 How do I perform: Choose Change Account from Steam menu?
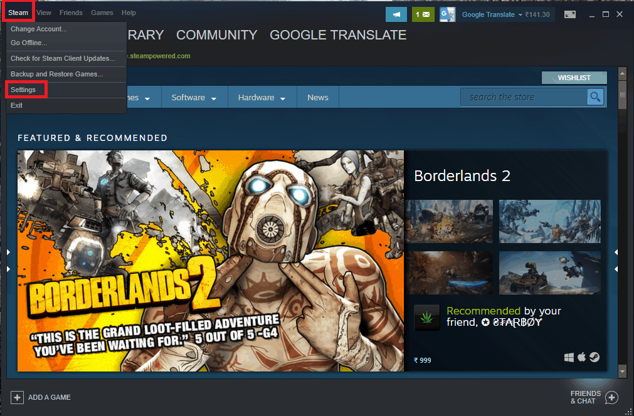(x=39, y=29)
